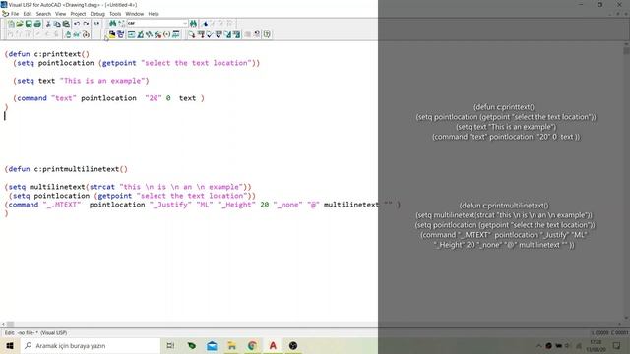Click the strcat function name in the code
Viewport: 630px width, 354px height.
(102, 187)
